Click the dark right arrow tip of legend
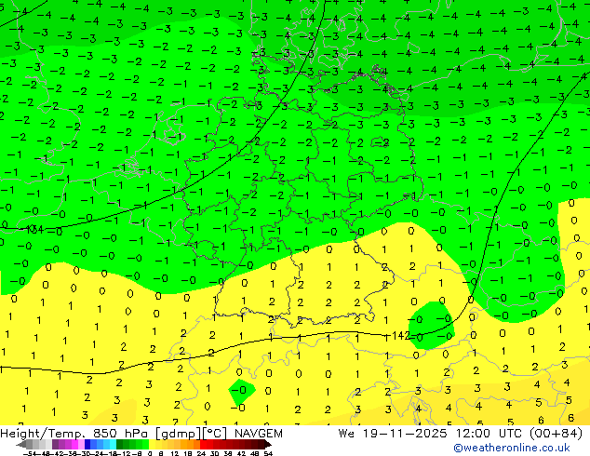The width and height of the screenshot is (590, 456). click(x=268, y=444)
